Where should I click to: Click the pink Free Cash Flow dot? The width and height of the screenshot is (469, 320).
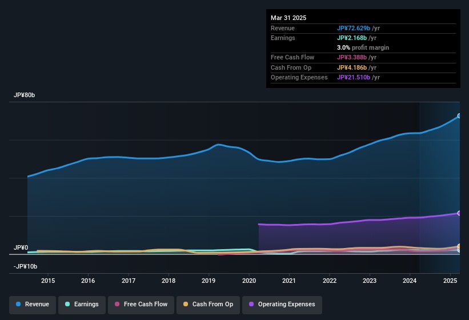[117, 304]
